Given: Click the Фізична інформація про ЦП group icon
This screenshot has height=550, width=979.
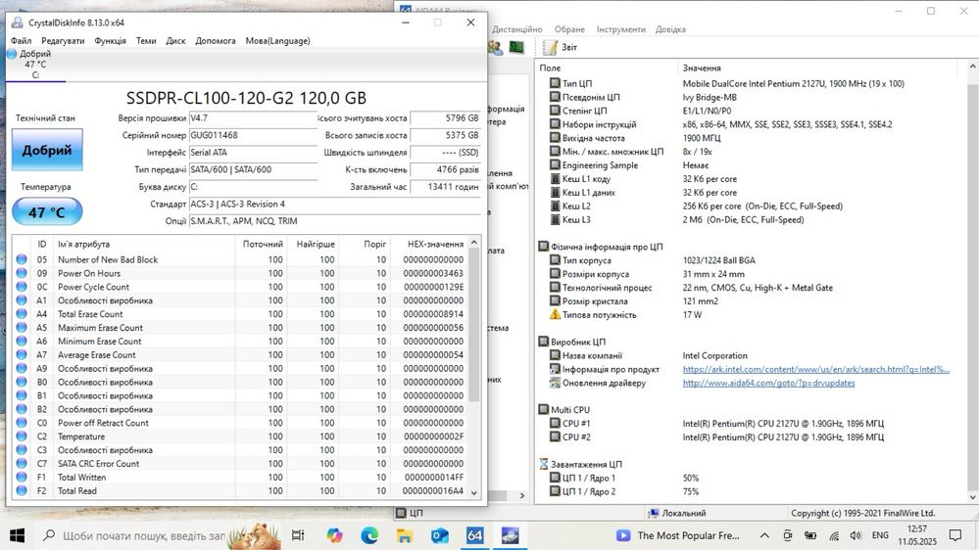Looking at the screenshot, I should 543,247.
